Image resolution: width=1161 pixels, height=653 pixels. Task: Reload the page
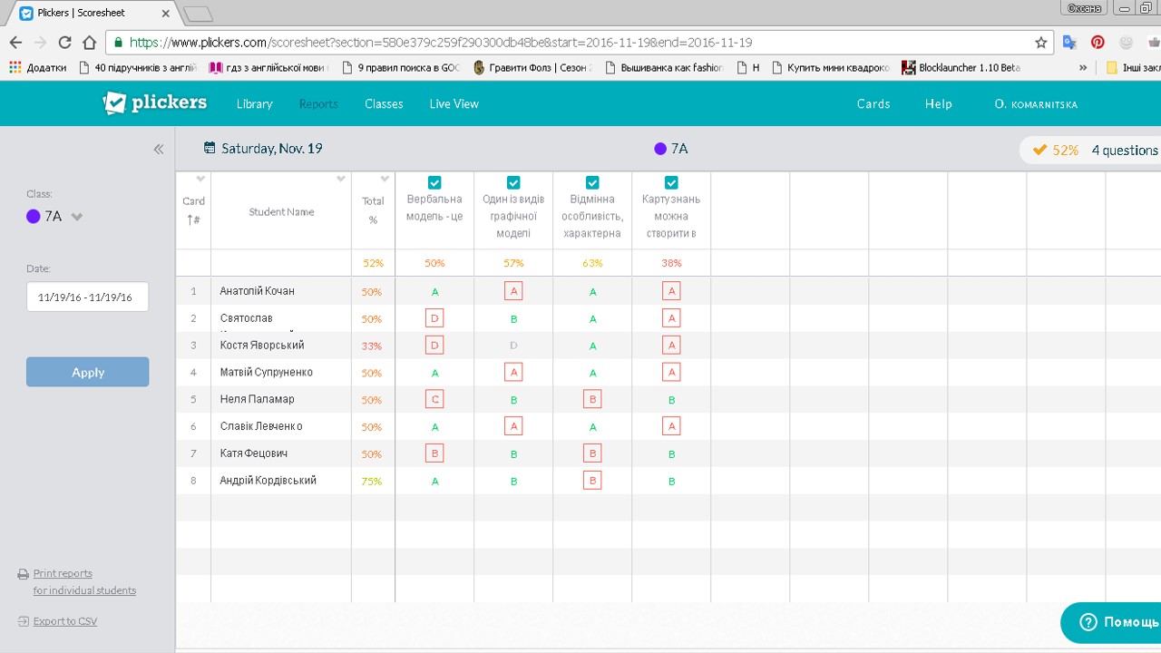[64, 43]
